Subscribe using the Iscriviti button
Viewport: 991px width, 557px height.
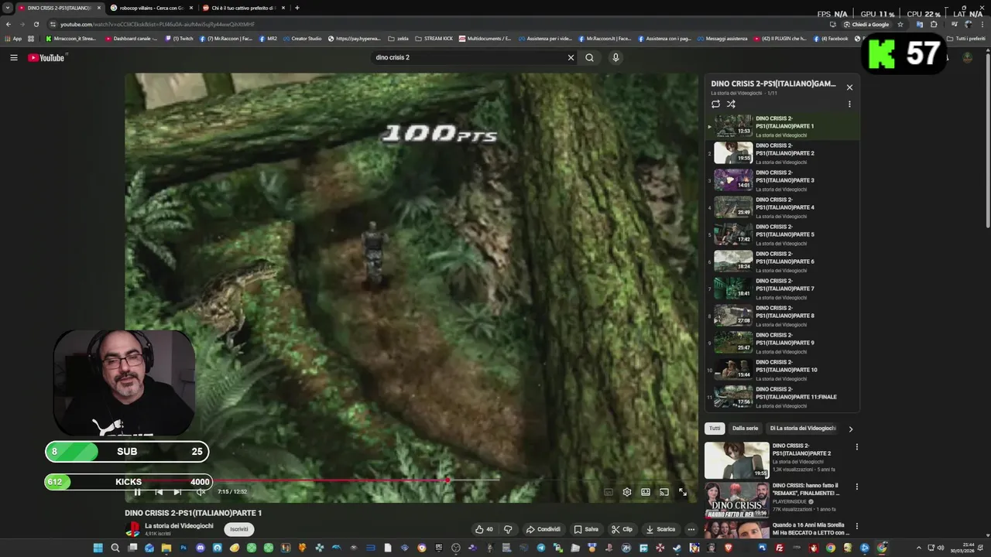point(239,529)
